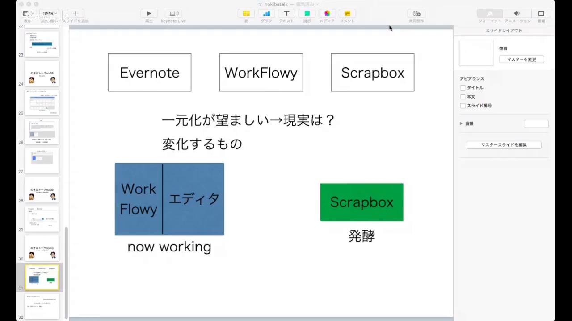Click the text 変化するもの
This screenshot has height=321, width=572.
coord(202,144)
